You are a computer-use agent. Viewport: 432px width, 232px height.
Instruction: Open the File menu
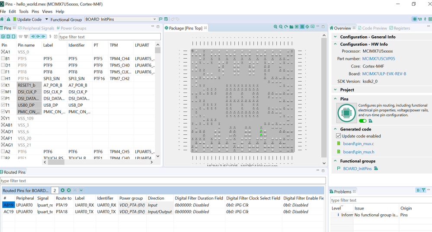click(x=3, y=11)
